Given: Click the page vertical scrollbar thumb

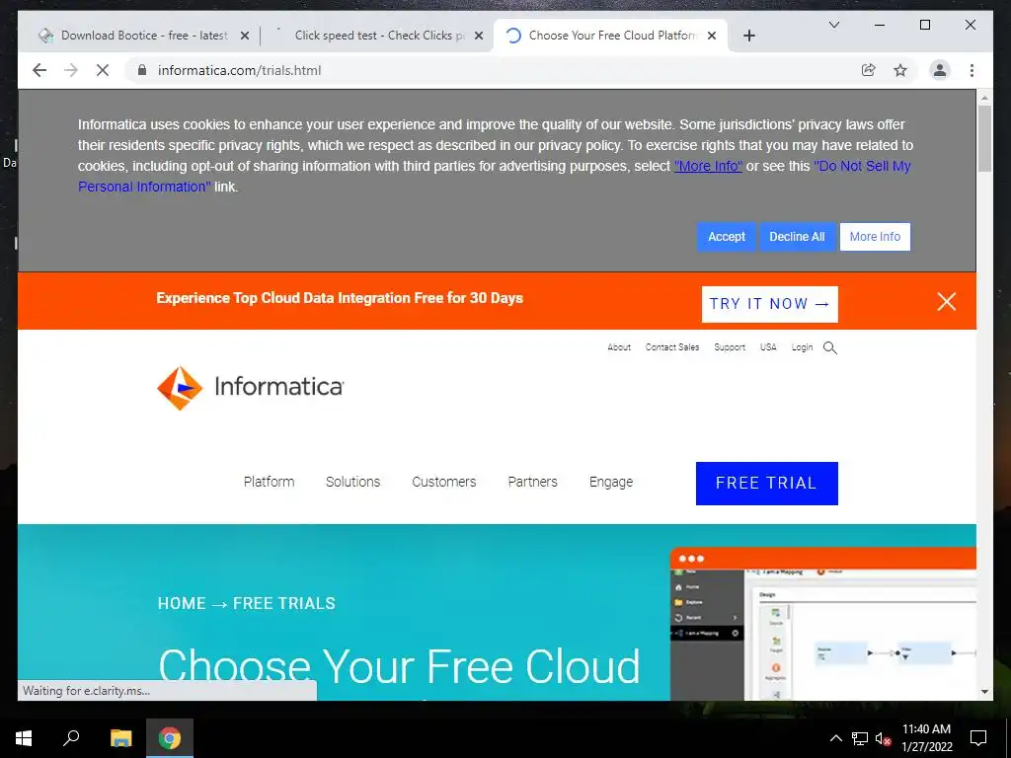Looking at the screenshot, I should pos(984,138).
